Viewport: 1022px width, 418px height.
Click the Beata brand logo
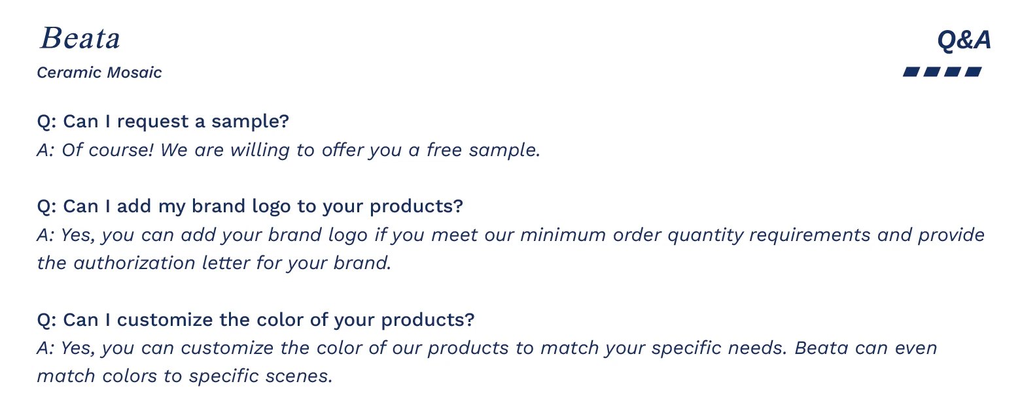coord(80,39)
